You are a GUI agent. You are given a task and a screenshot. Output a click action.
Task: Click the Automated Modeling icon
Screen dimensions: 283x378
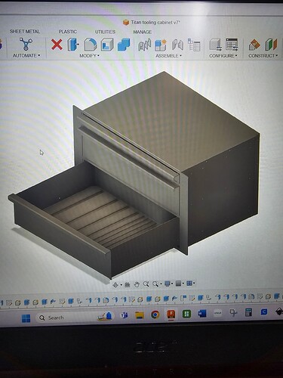click(26, 44)
